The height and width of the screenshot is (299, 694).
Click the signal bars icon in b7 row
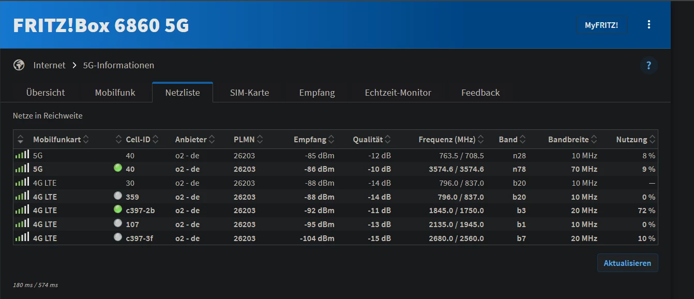[x=22, y=238]
